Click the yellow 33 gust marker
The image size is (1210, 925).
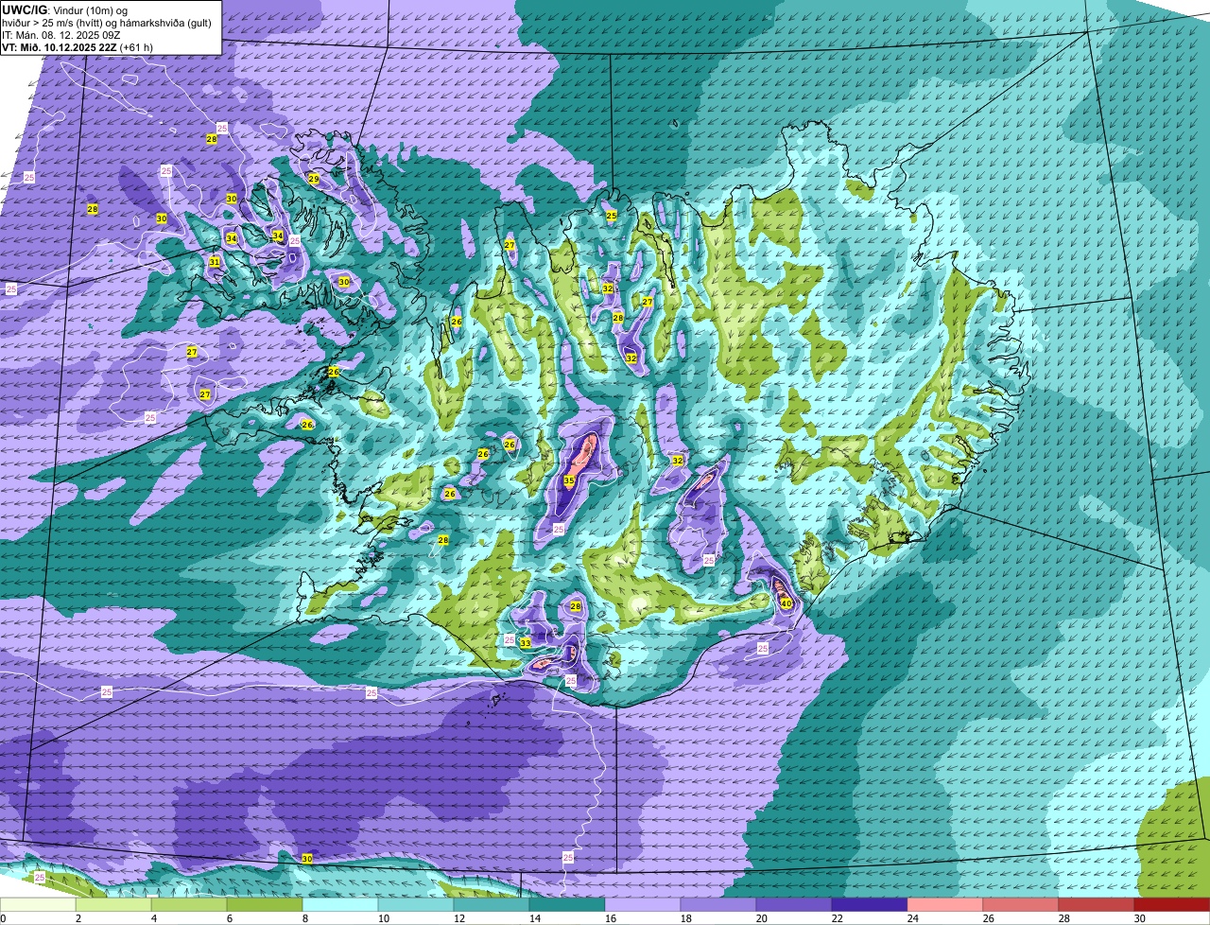[525, 642]
